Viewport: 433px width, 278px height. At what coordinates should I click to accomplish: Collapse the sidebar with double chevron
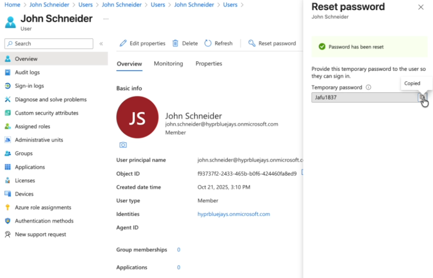pos(101,44)
